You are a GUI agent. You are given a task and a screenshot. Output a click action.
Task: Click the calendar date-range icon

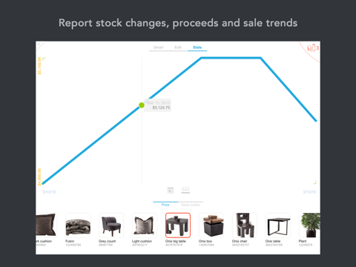[x=171, y=191]
